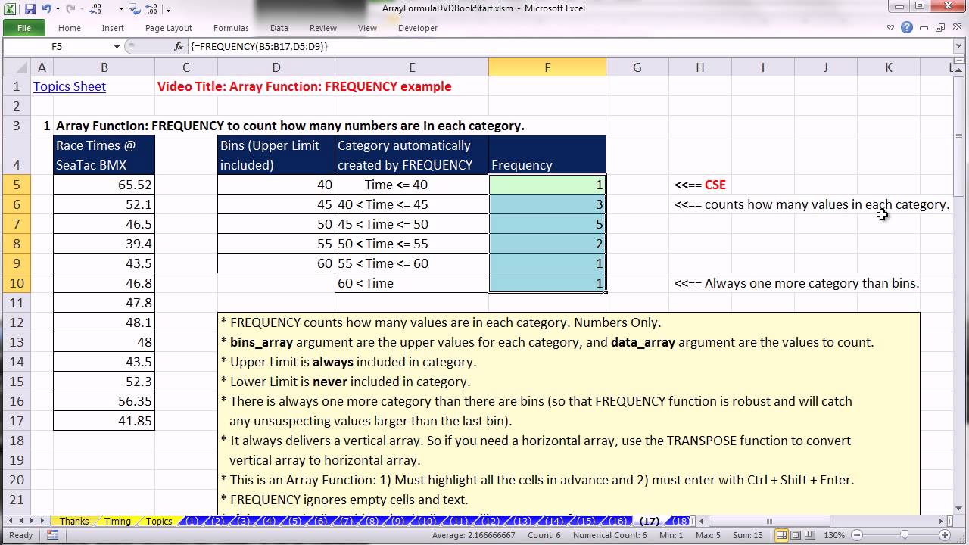Click the macro recording icon in status bar
The image size is (969, 545).
coord(52,535)
